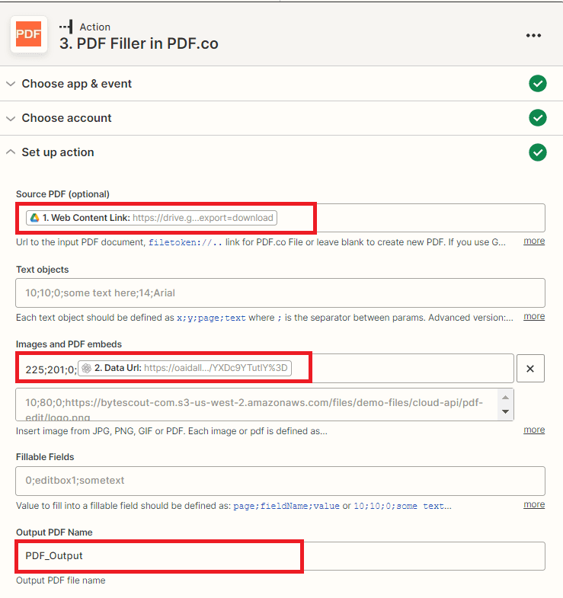This screenshot has height=598, width=563.
Task: Click the Output PDF Name field
Action: click(280, 556)
